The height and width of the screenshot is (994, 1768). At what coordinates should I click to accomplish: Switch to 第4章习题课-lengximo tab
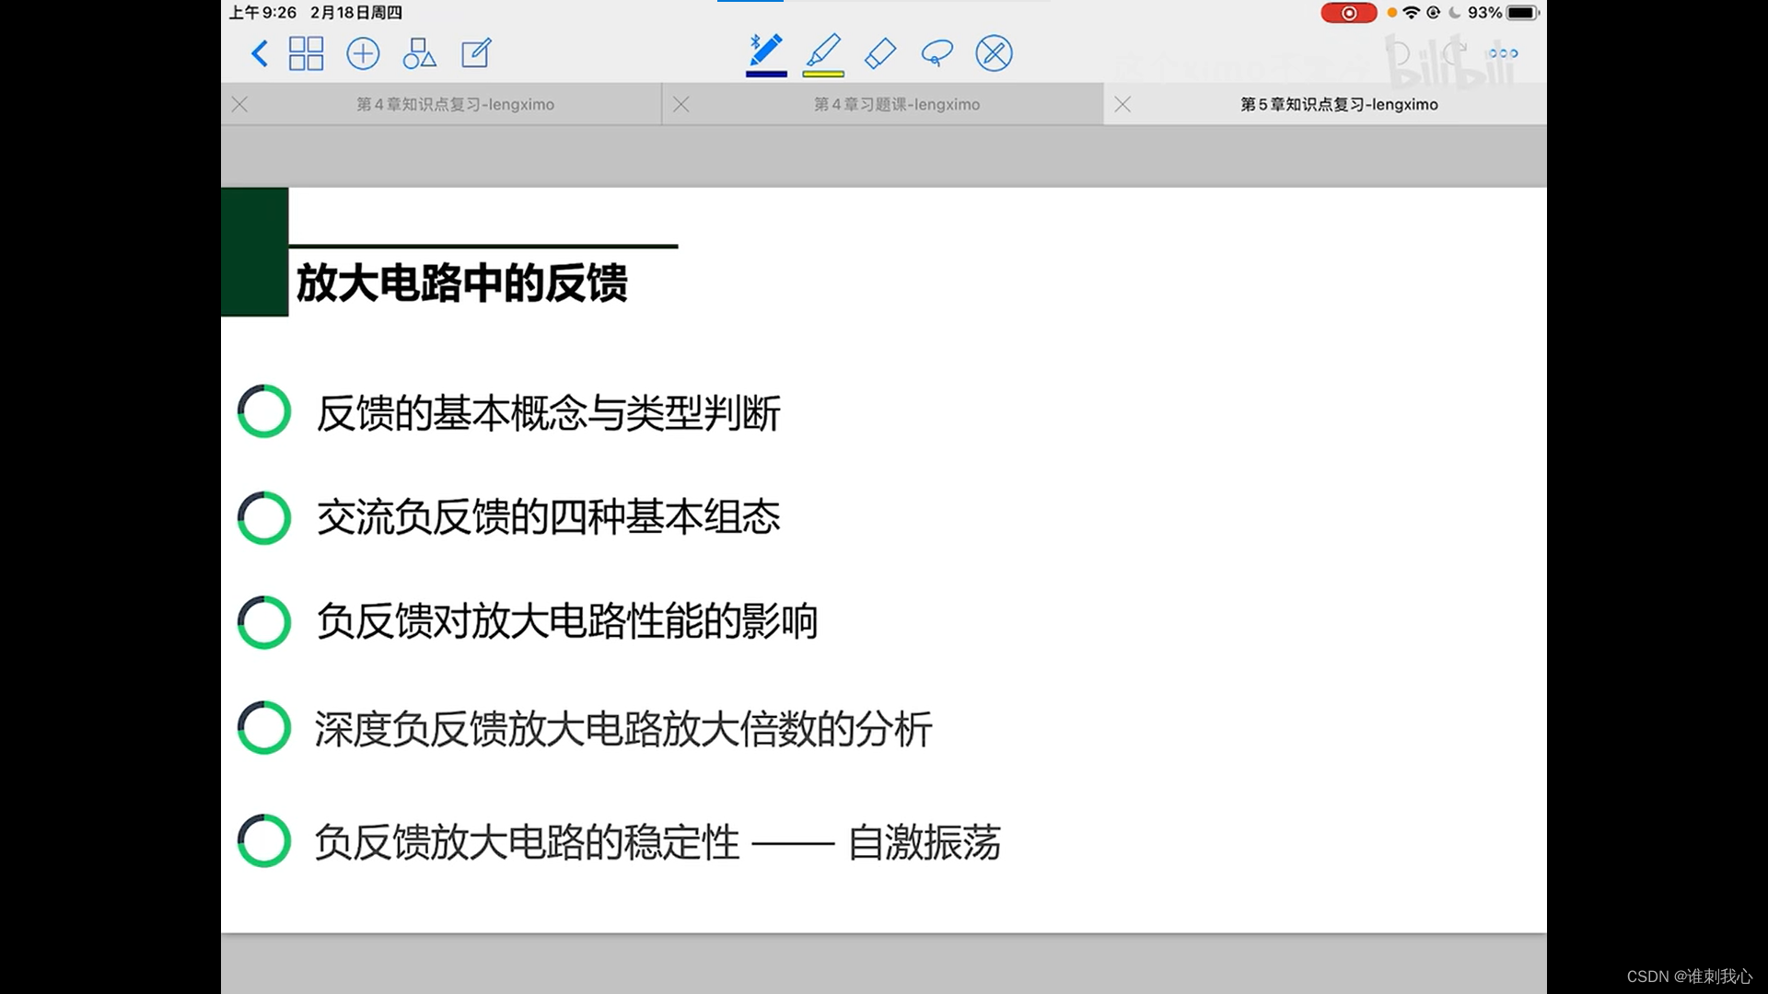pyautogui.click(x=896, y=105)
